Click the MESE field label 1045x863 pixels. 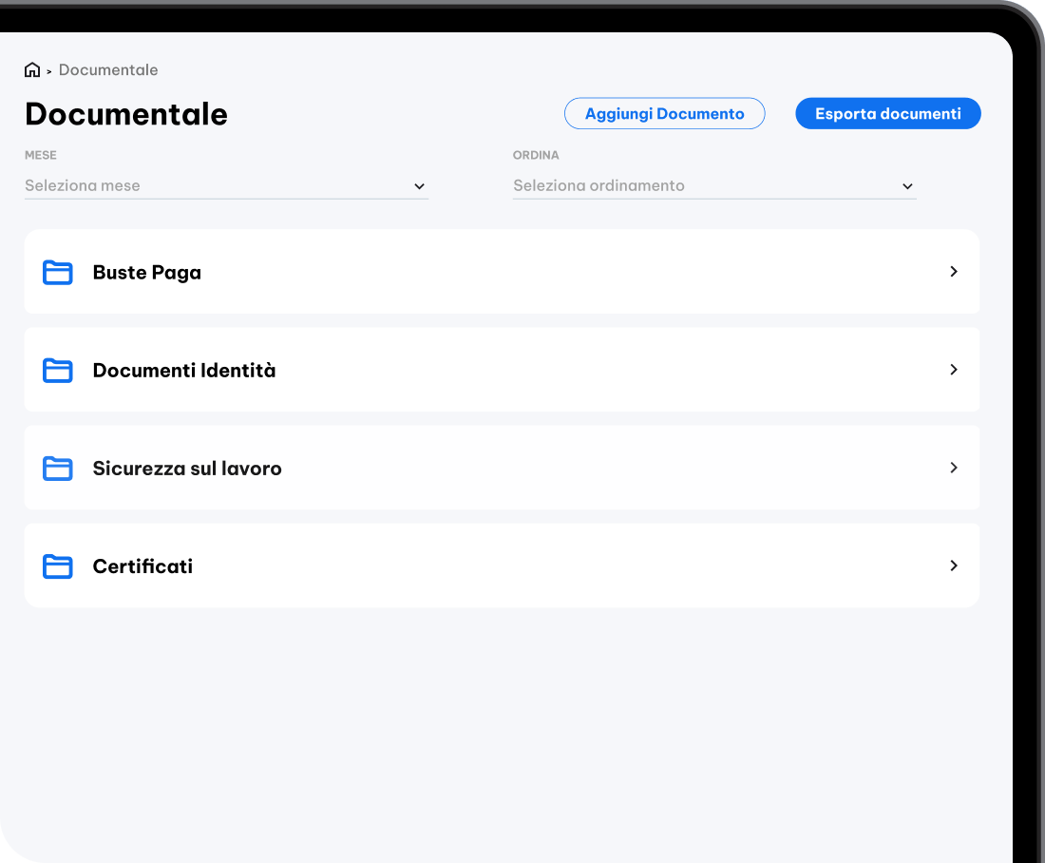pos(41,155)
